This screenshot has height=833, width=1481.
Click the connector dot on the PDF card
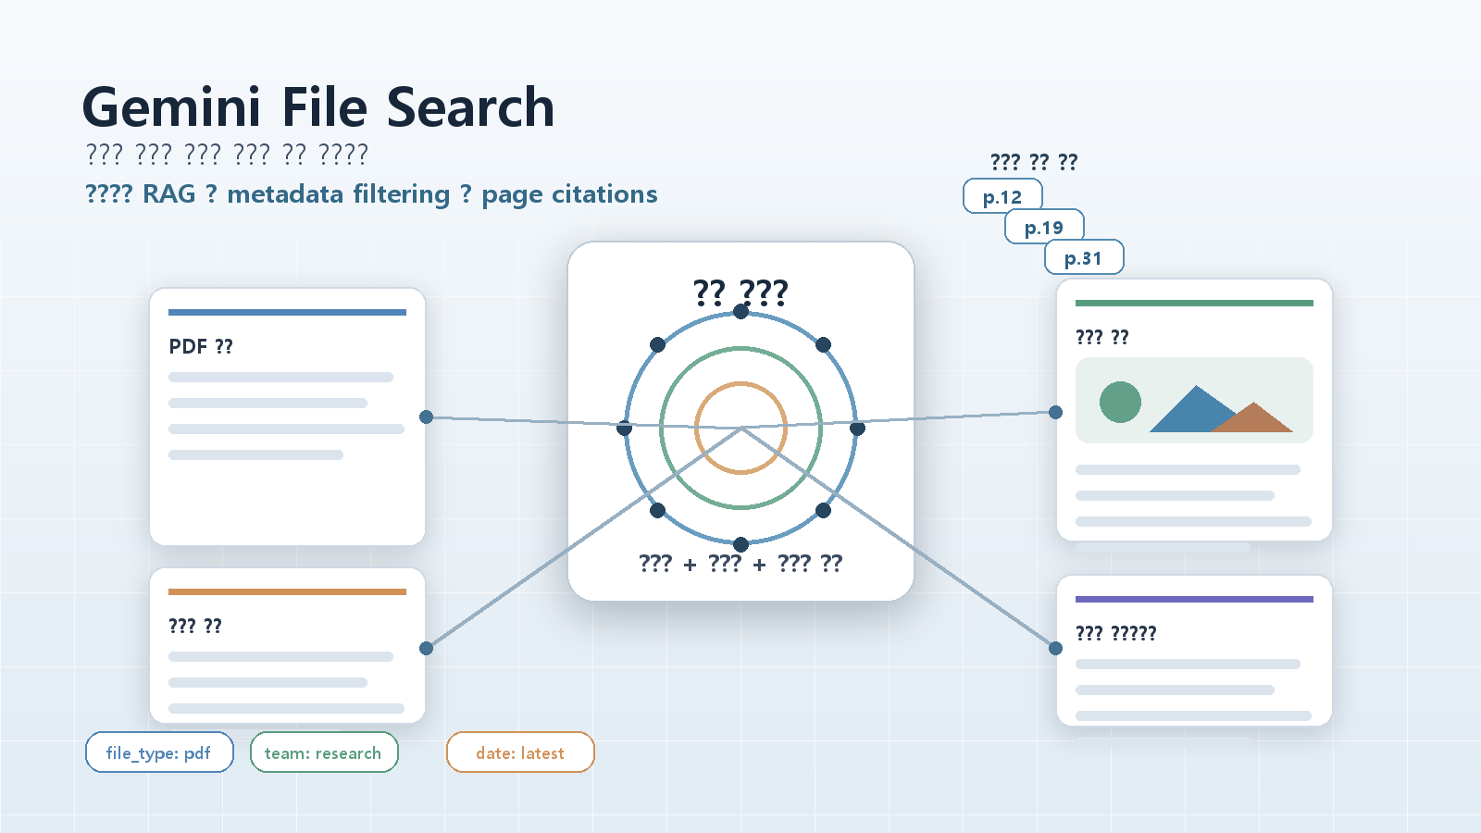(x=426, y=417)
